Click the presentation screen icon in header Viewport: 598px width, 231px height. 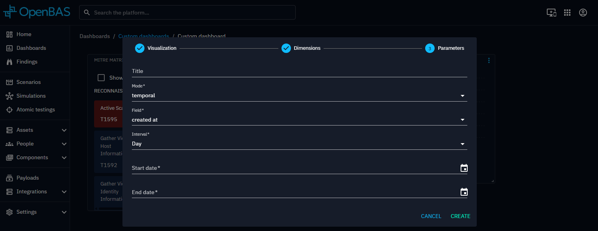[551, 13]
